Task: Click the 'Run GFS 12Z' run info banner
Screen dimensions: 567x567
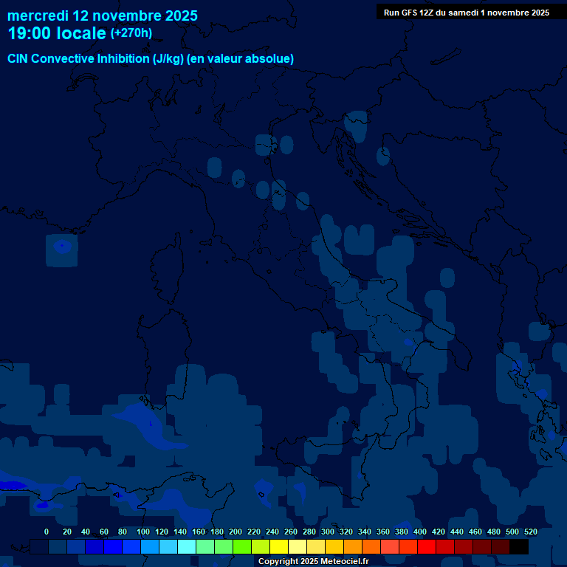Action: point(466,13)
